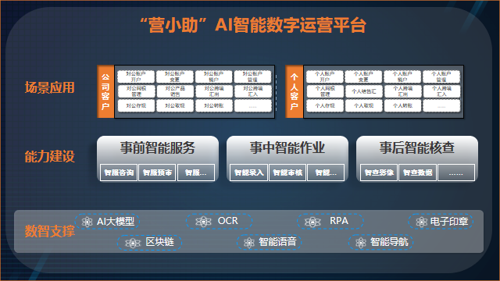Select the 智能语音 capsule label
500x281 pixels.
[x=277, y=242]
